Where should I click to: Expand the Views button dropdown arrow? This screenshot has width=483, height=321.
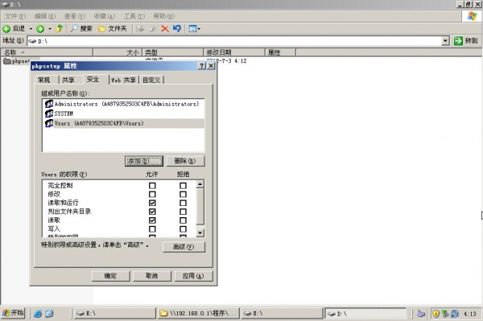(x=199, y=29)
